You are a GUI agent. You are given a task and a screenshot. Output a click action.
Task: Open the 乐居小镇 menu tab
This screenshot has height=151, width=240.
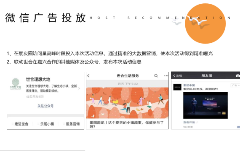tap(45, 124)
